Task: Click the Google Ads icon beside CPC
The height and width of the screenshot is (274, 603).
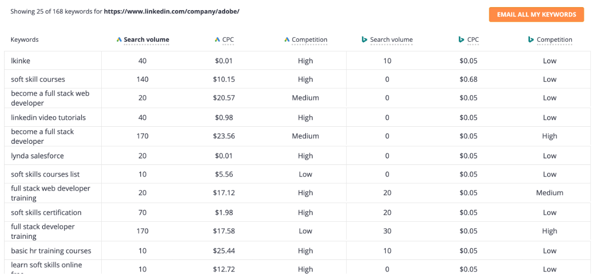Action: pyautogui.click(x=217, y=40)
